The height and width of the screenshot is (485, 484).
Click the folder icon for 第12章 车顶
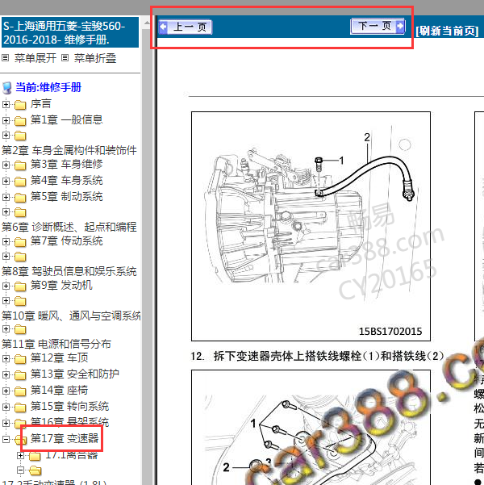coord(20,359)
